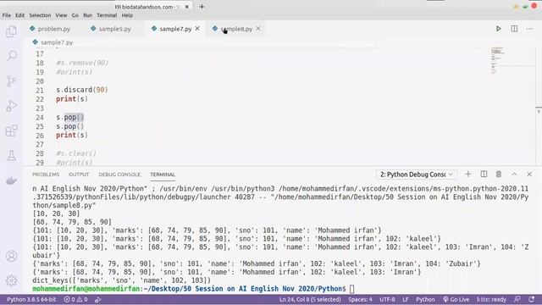542x305 pixels.
Task: Click s.pop() on line 25
Action: [70, 126]
